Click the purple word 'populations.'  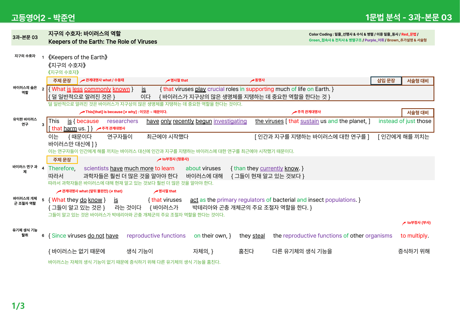coord(341,200)
